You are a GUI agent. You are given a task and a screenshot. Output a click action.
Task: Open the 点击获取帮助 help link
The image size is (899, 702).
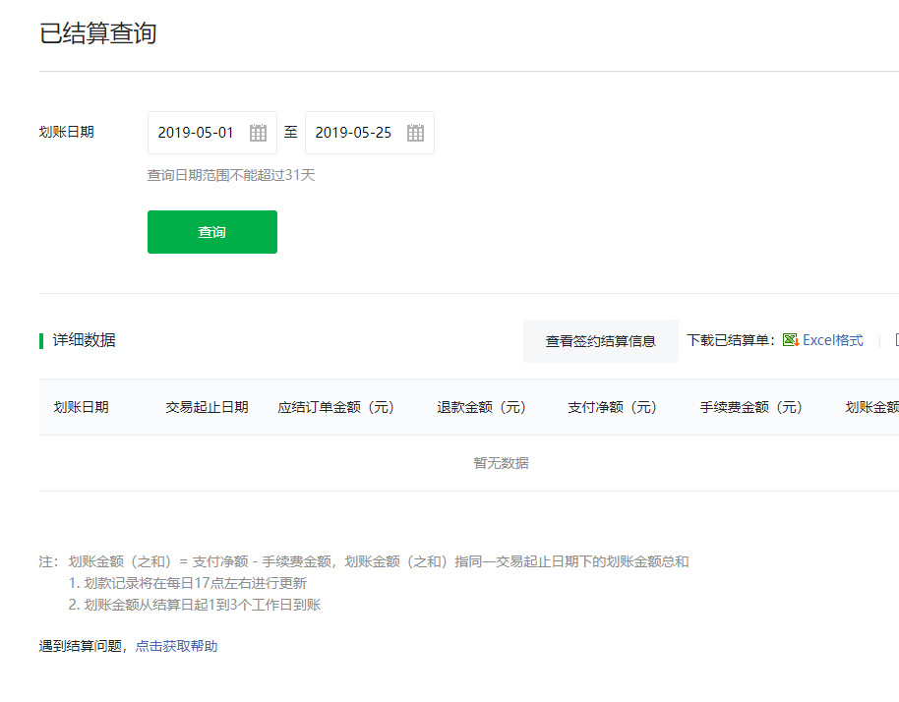tap(177, 646)
